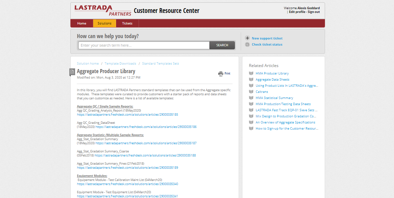394x198 pixels.
Task: Click Customer Resource Center heading
Action: click(x=167, y=11)
